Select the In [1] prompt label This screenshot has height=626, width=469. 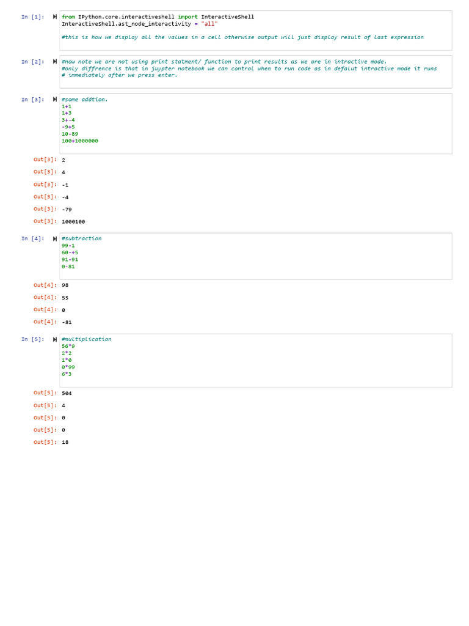(33, 17)
